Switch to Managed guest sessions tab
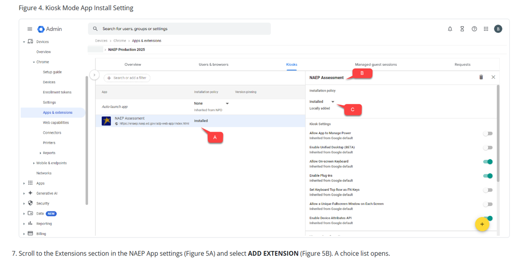 (x=375, y=65)
